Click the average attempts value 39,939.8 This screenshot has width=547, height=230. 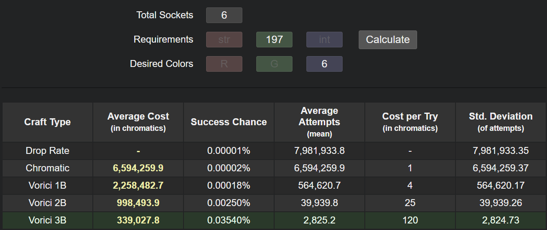(x=319, y=203)
